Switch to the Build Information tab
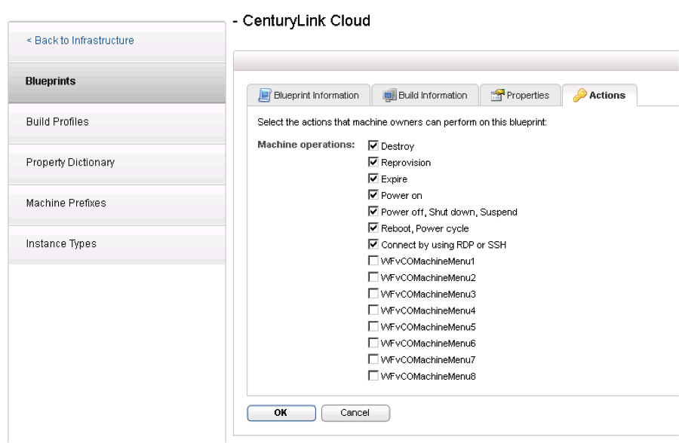The height and width of the screenshot is (443, 679). (x=426, y=95)
